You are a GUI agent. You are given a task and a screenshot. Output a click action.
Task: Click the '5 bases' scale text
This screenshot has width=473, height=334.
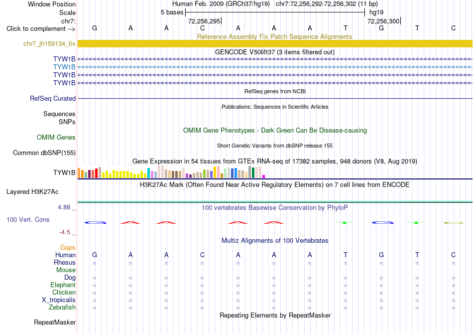coord(172,12)
